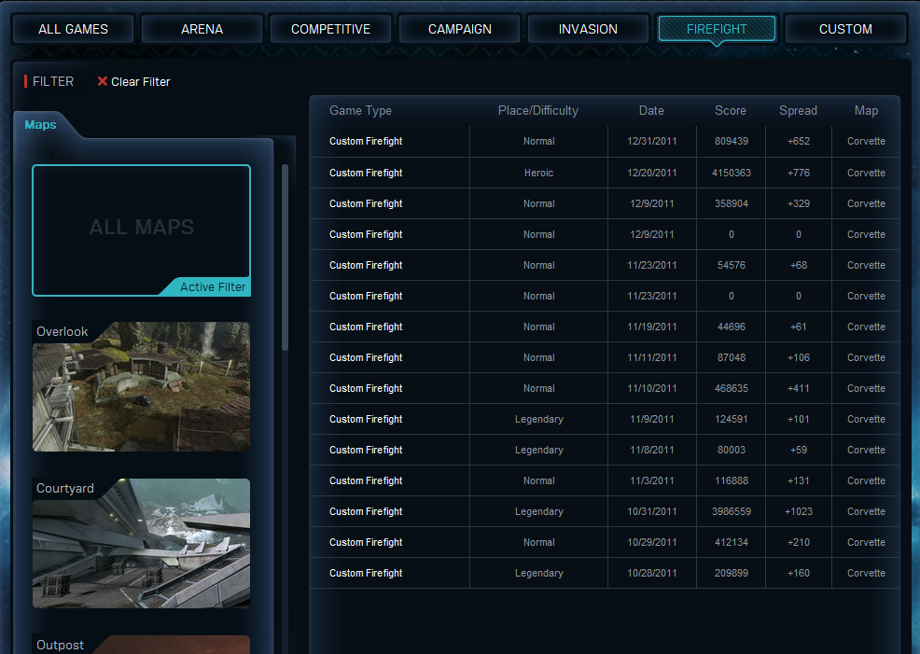The height and width of the screenshot is (654, 920).
Task: Open the CUSTOM tab
Action: tap(845, 29)
